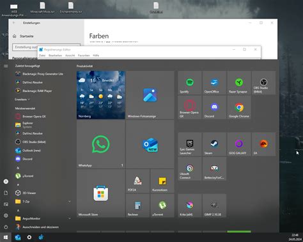Open the Microsoft Store tile
The height and width of the screenshot is (242, 303).
point(101,193)
